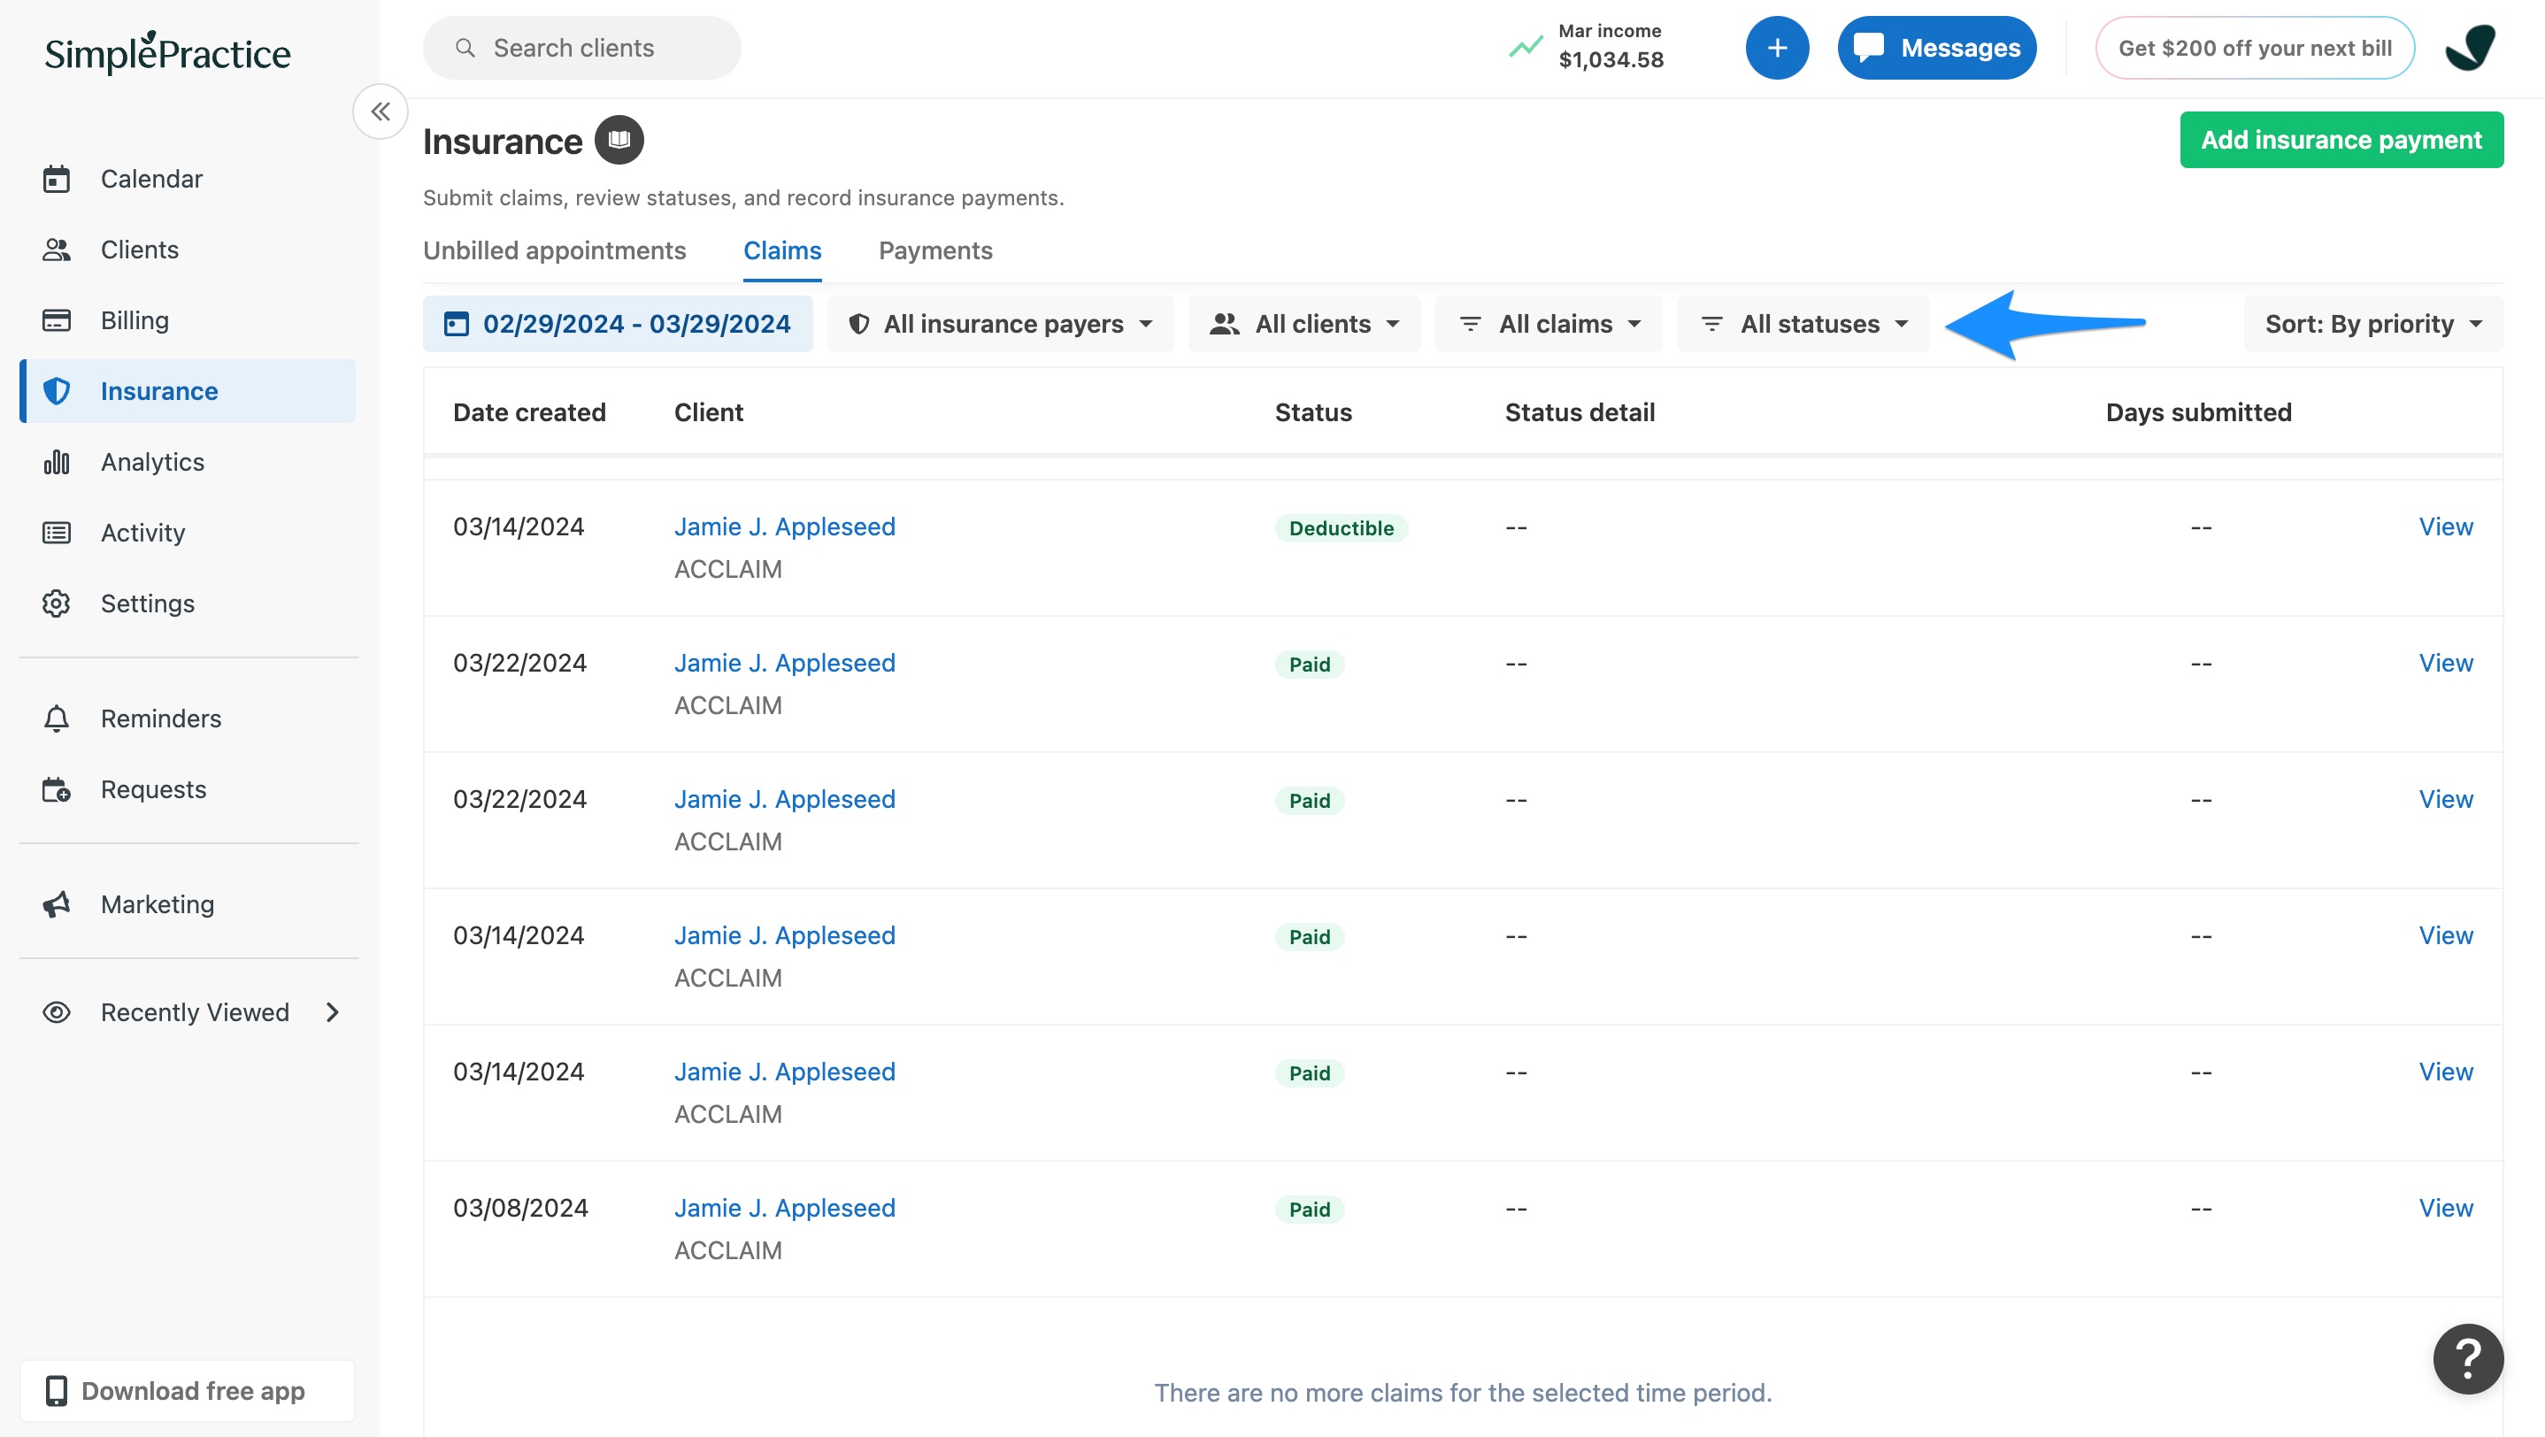Open the Analytics bar chart icon
Viewport: 2545px width, 1437px height.
57,462
